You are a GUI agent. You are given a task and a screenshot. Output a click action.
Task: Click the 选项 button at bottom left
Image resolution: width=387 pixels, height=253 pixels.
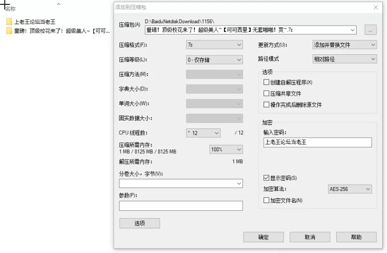pyautogui.click(x=139, y=223)
